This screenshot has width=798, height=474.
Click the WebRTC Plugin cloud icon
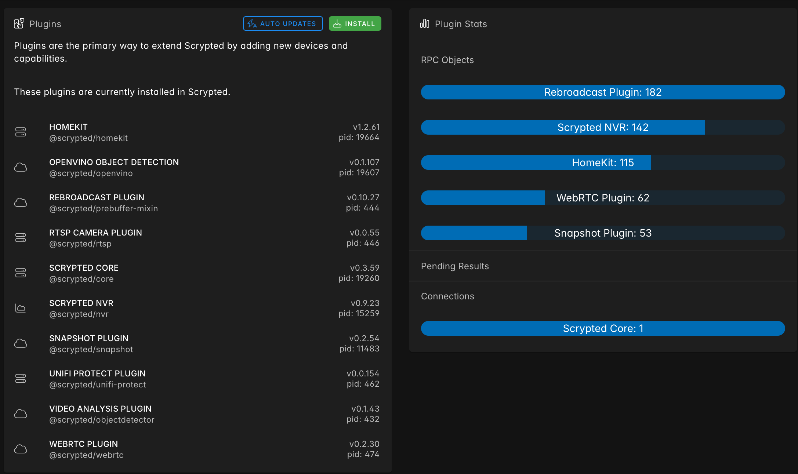(21, 449)
